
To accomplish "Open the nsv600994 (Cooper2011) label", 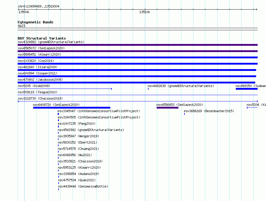I will click(x=38, y=73).
